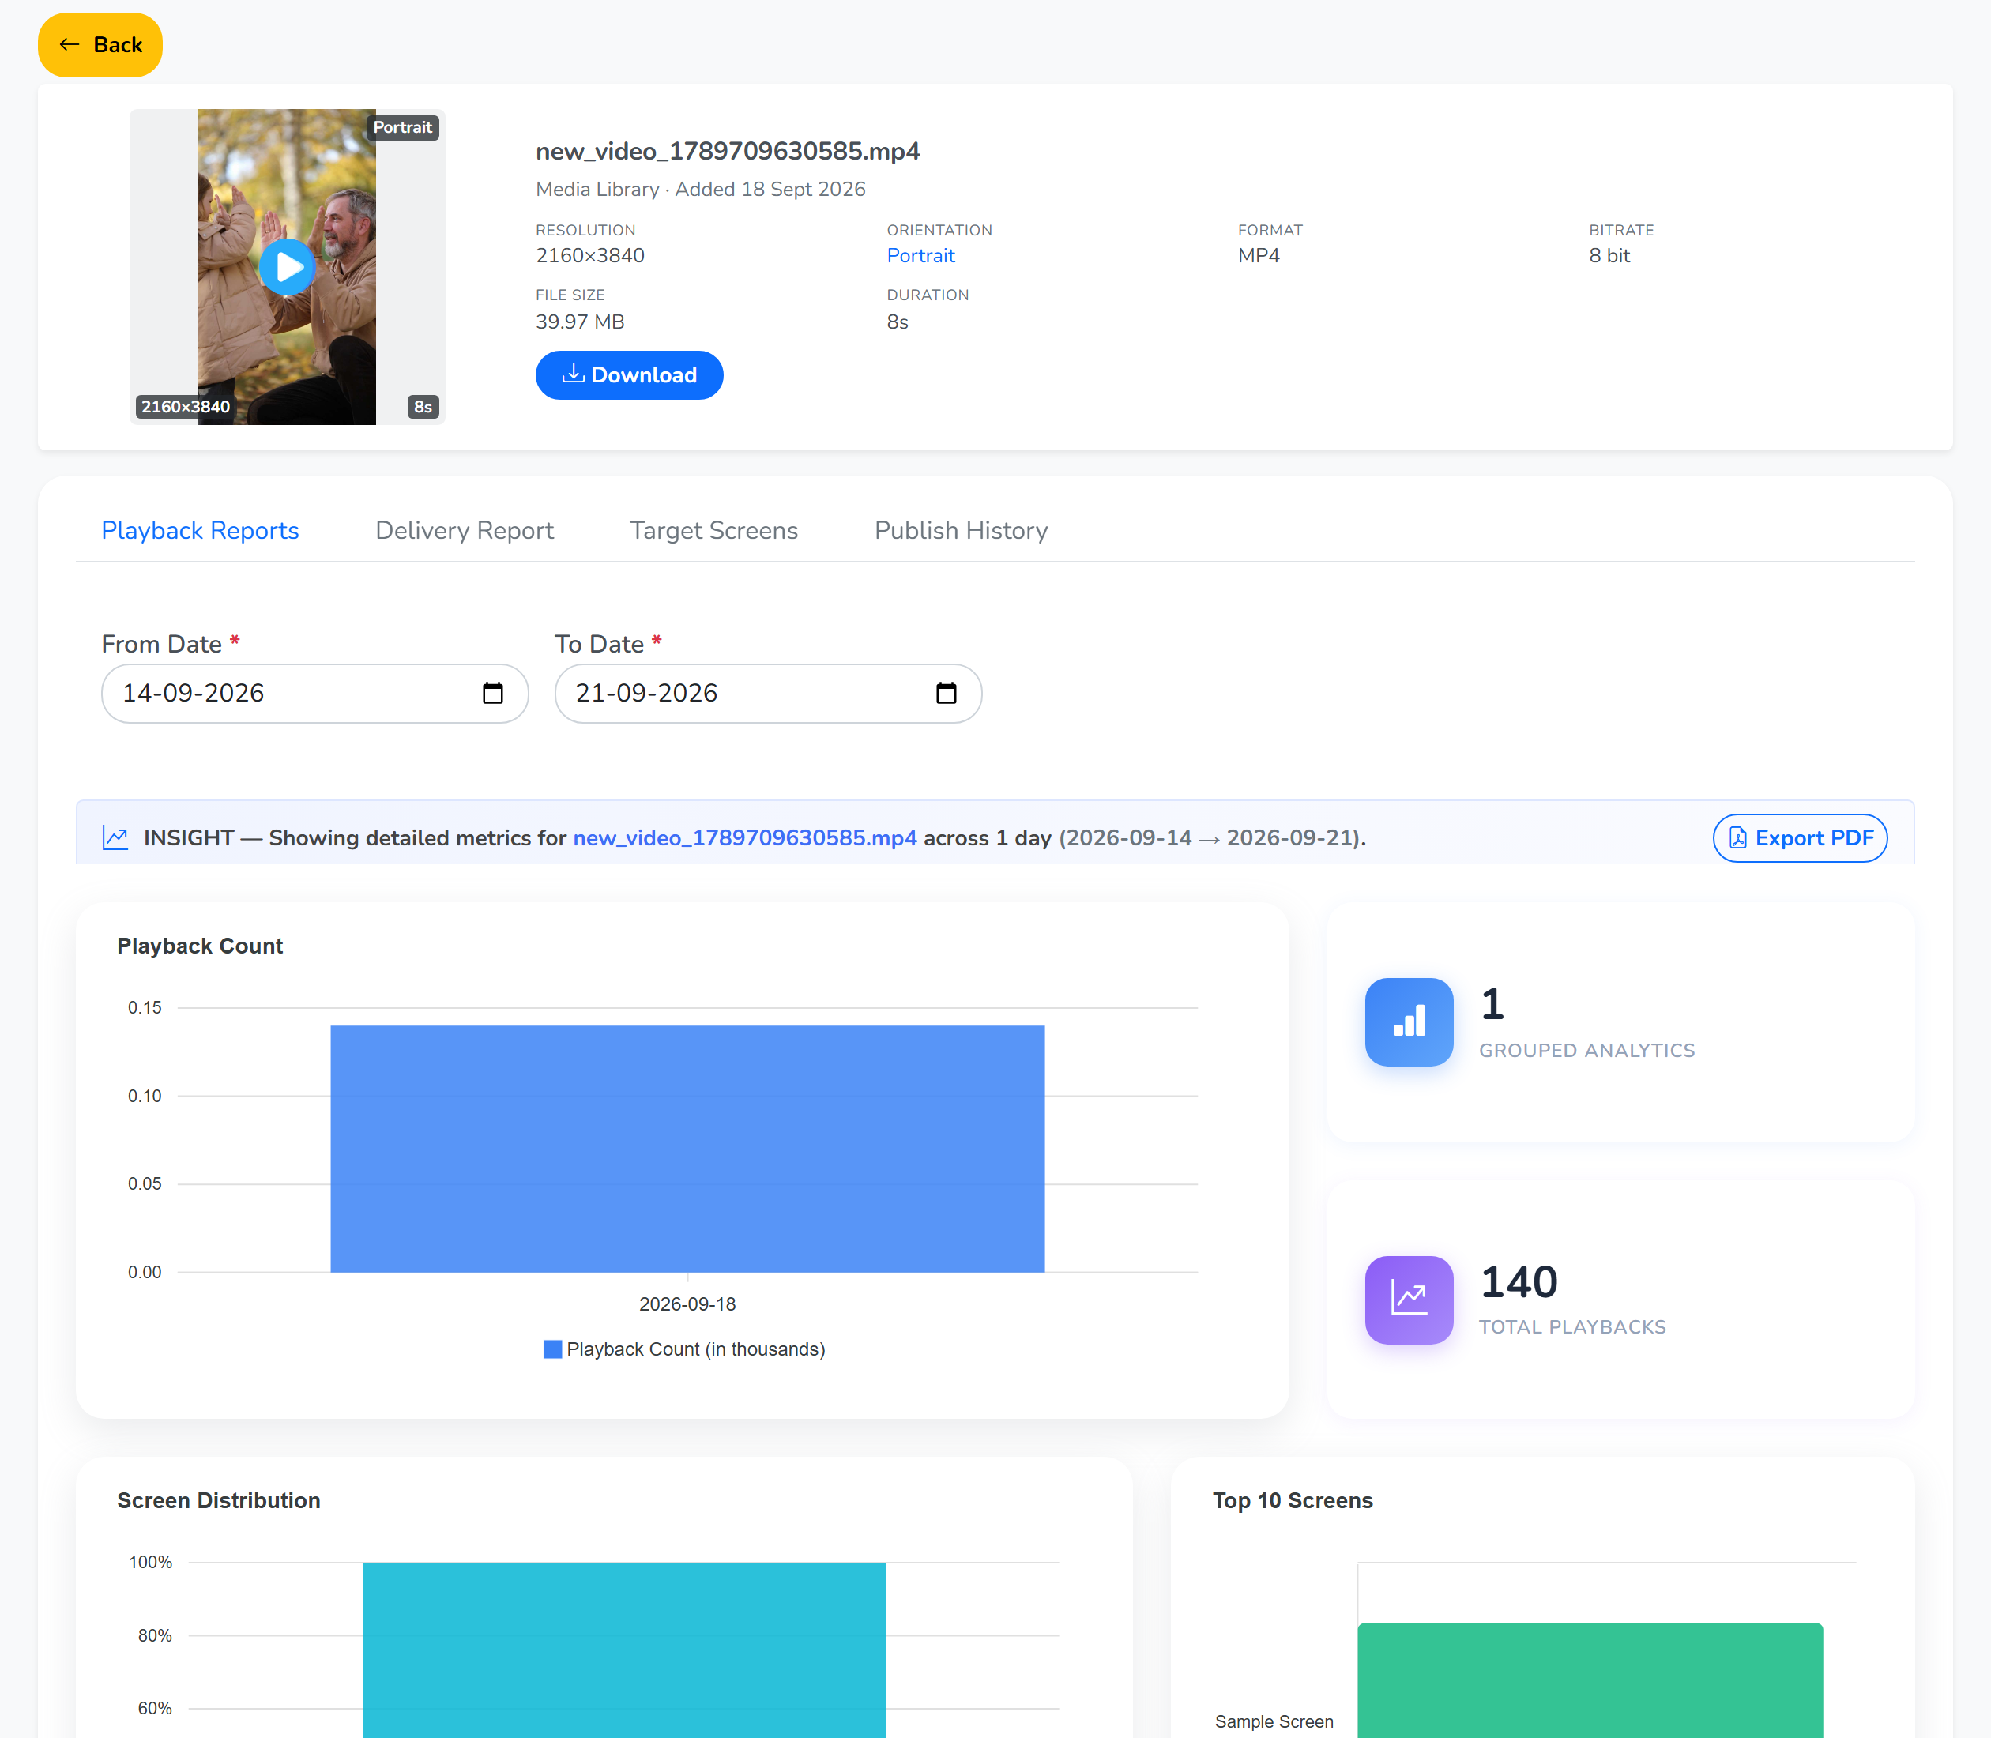Click the Sample Screen label
Screen dimensions: 1991x1738
point(1274,1721)
